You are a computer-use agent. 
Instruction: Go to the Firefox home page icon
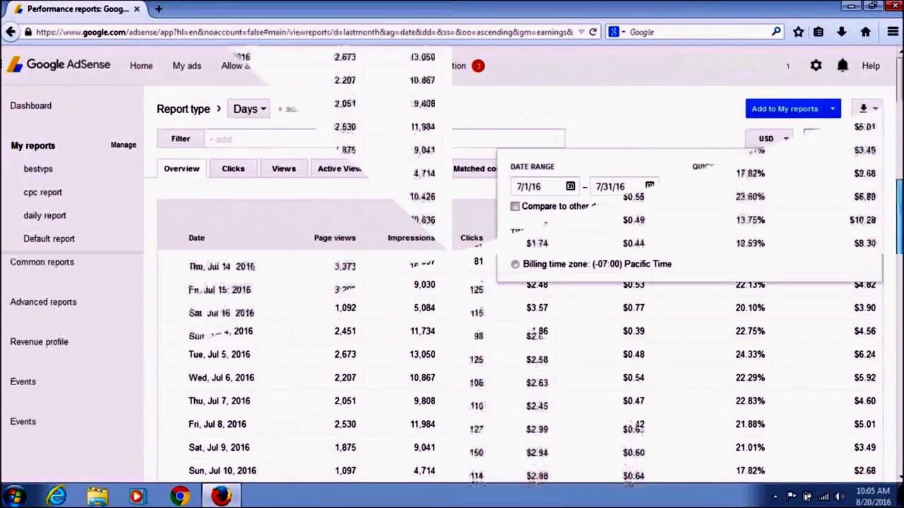(865, 32)
